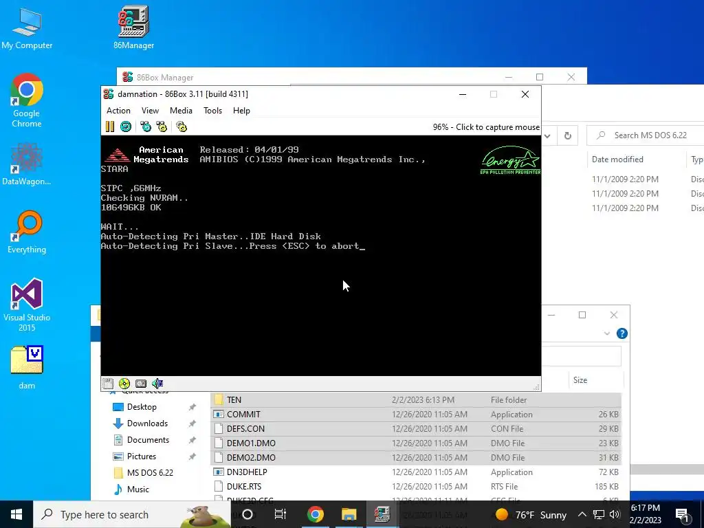Image resolution: width=704 pixels, height=528 pixels.
Task: Open the View menu in 86Box
Action: pyautogui.click(x=150, y=111)
